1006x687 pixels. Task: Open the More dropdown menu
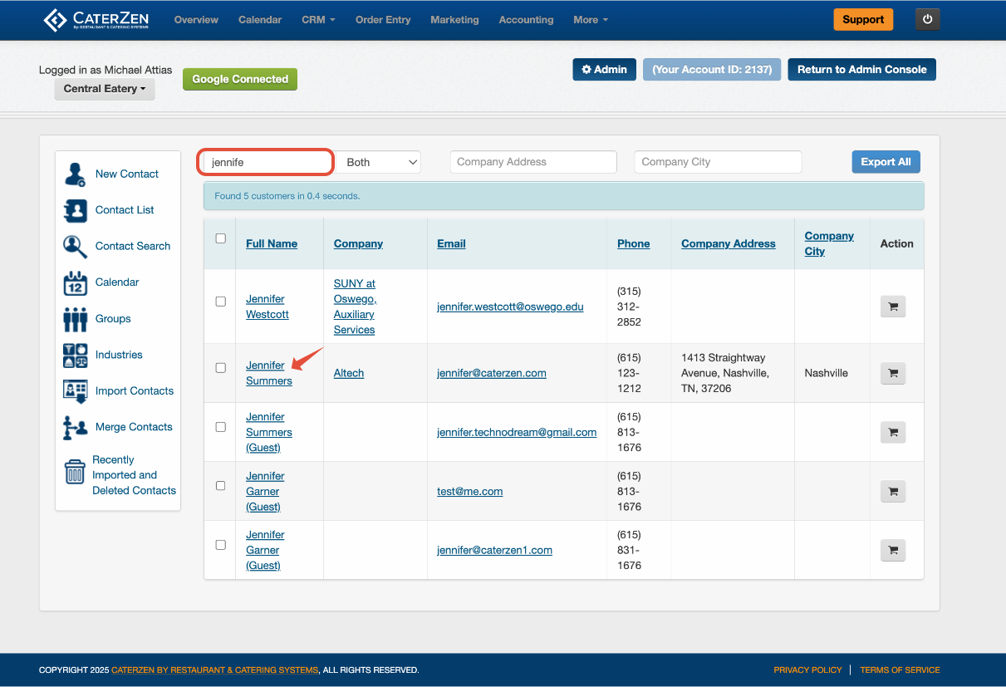[x=591, y=20]
